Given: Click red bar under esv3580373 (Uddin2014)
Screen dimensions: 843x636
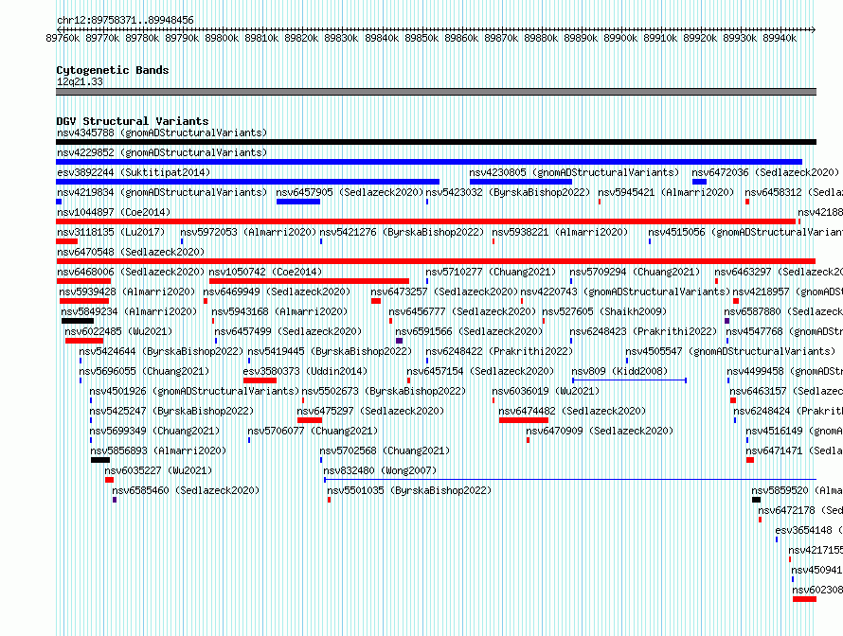Looking at the screenshot, I should [260, 380].
